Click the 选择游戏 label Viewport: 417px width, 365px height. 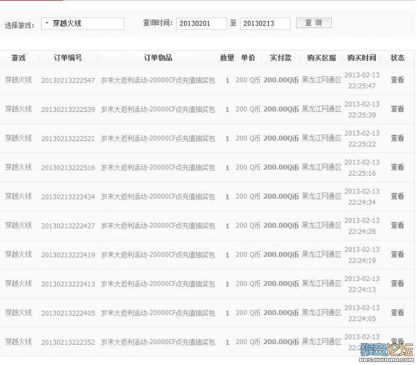(19, 26)
